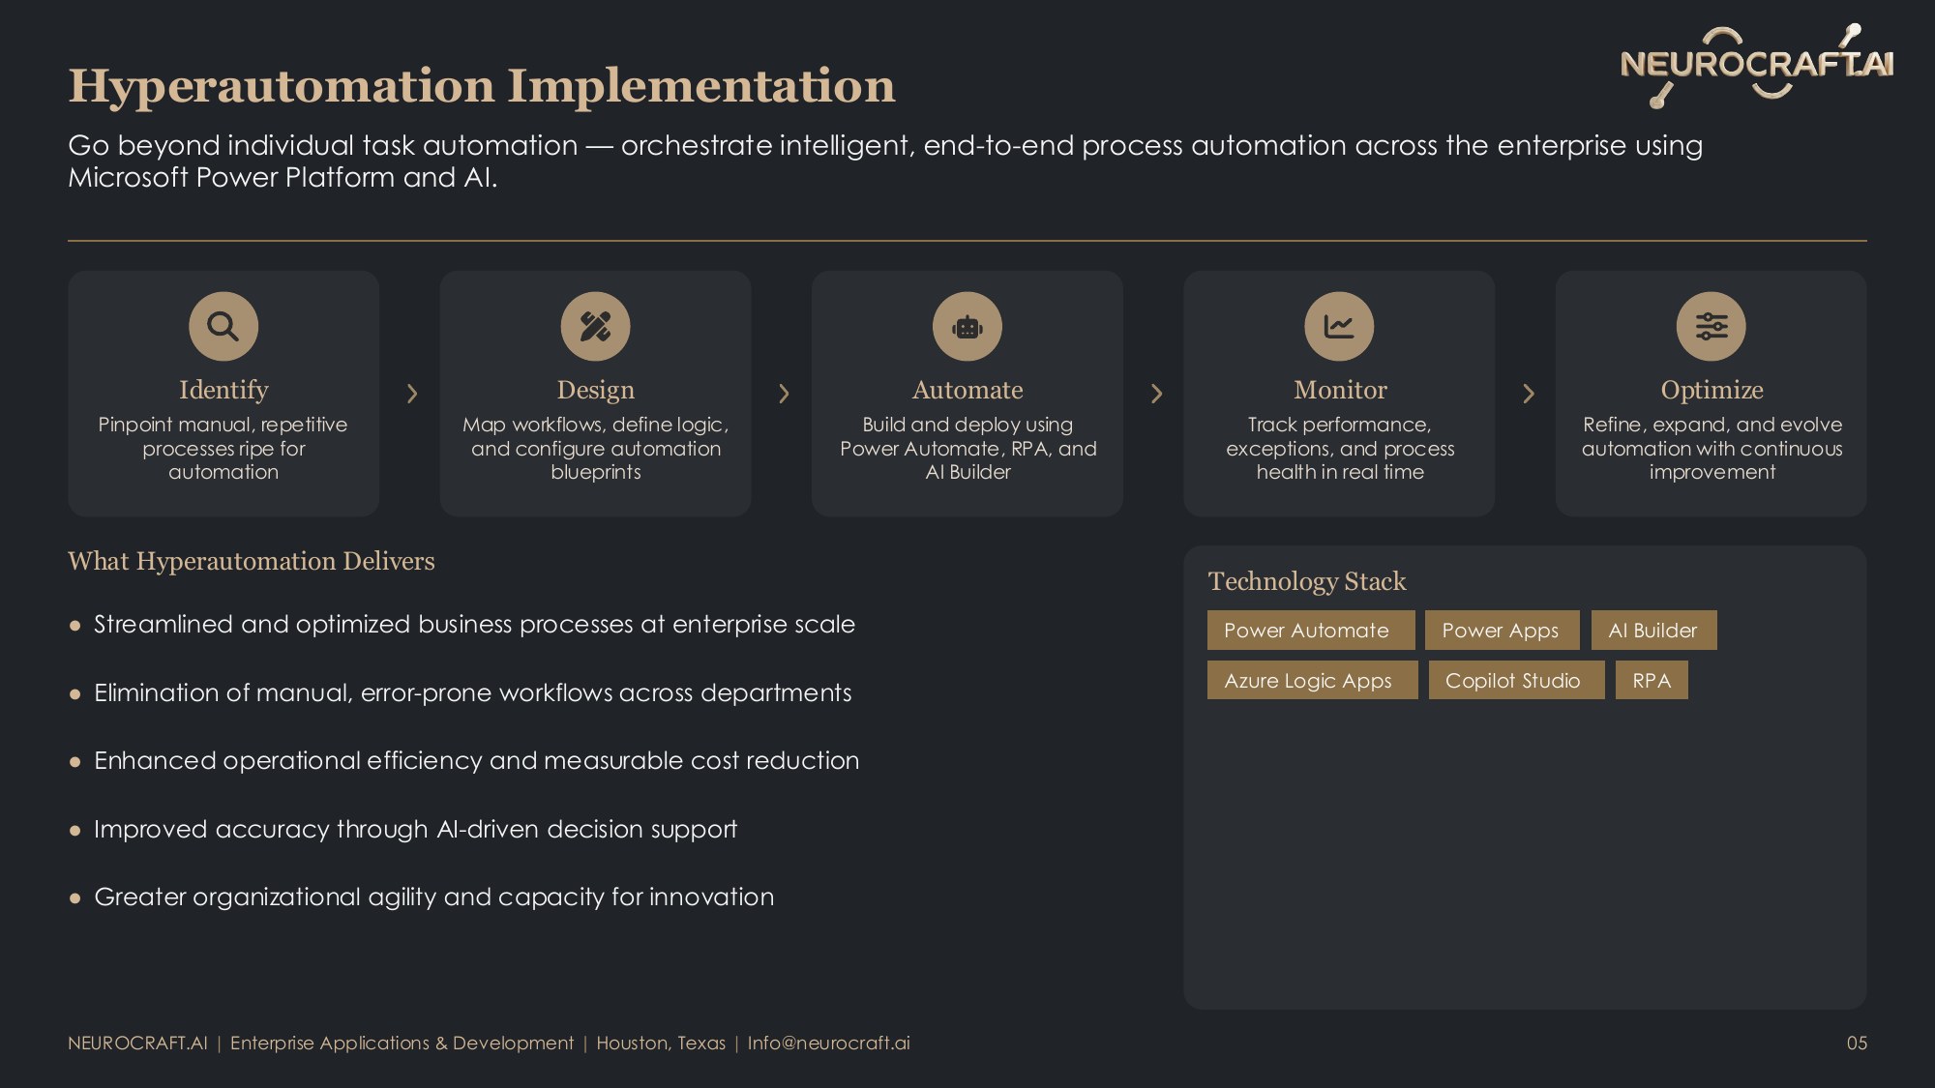Select the Copilot Studio tag
Image resolution: width=1935 pixels, height=1088 pixels.
(x=1517, y=681)
